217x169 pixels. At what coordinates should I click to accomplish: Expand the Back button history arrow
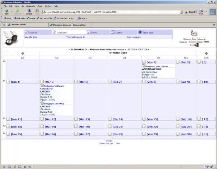pos(12,12)
